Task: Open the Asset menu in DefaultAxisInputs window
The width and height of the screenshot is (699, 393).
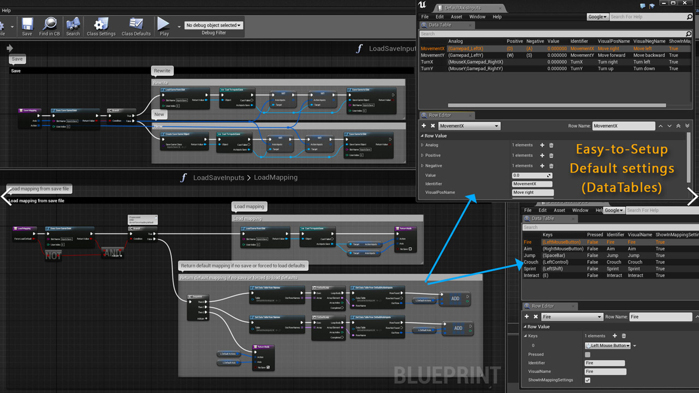Action: (x=456, y=17)
